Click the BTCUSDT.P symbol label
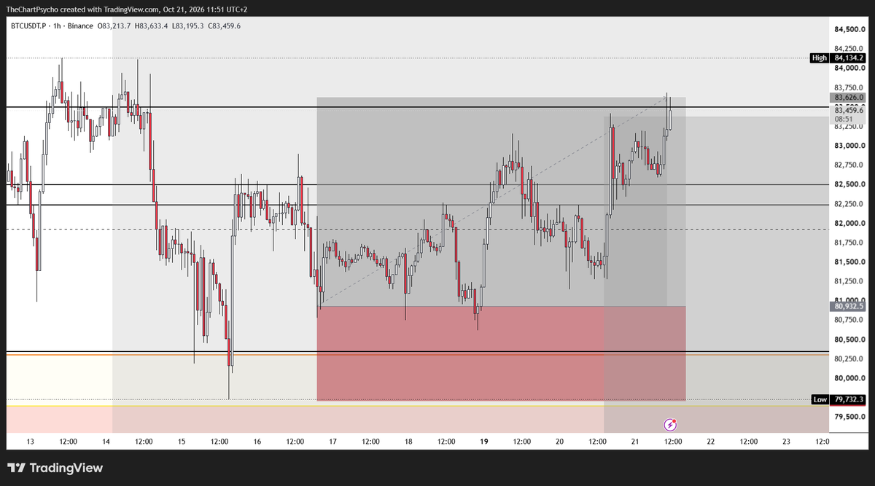 coord(28,26)
